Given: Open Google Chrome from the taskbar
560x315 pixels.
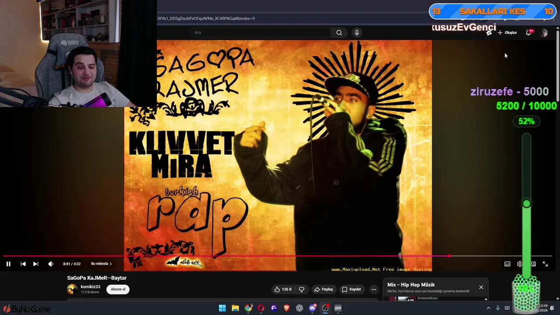Looking at the screenshot, I should click(248, 308).
